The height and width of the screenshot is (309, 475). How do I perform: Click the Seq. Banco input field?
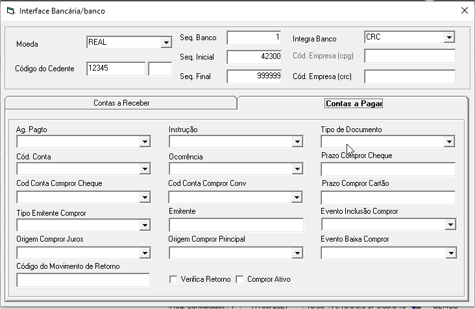point(254,38)
